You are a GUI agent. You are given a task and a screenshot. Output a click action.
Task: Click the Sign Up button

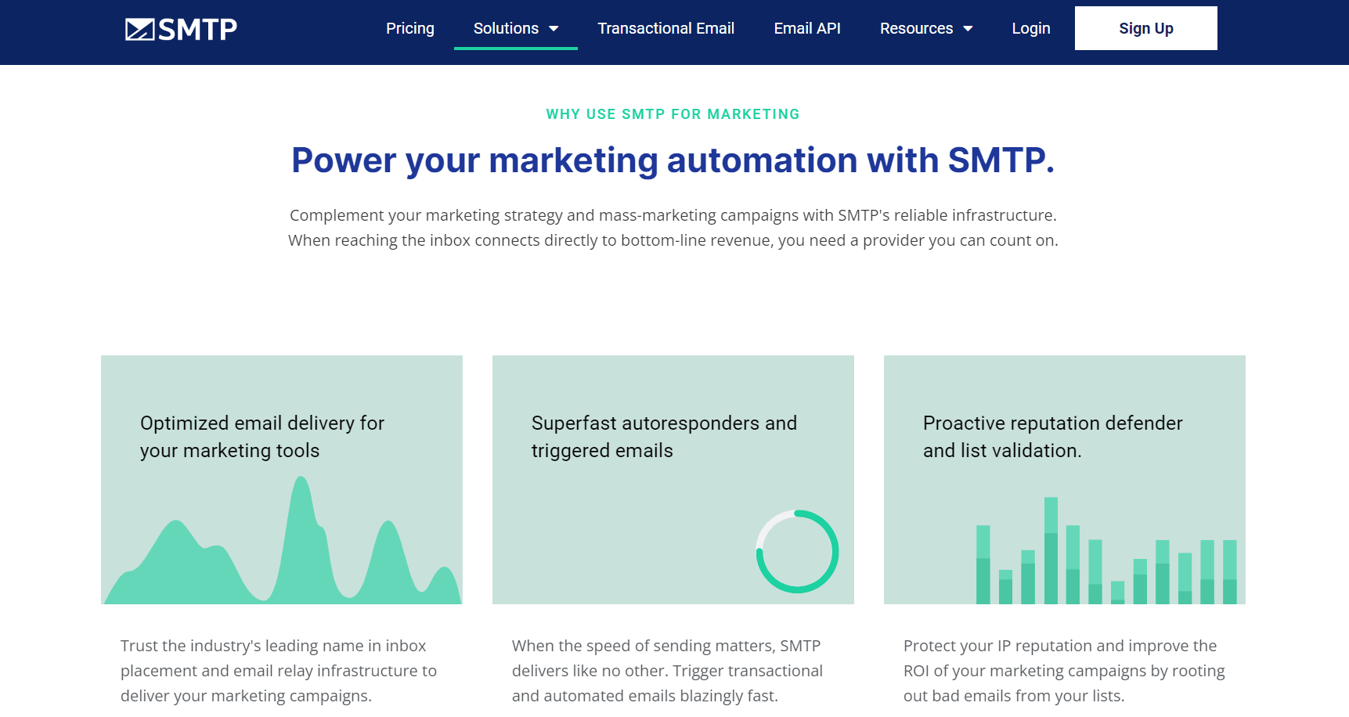(x=1145, y=28)
